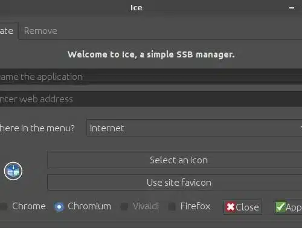Click the Use site favicon button

(175, 183)
